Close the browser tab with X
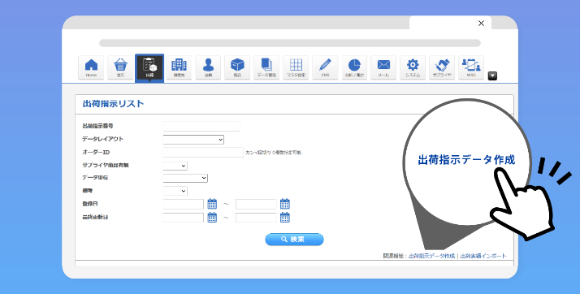Viewport: 580px width, 294px height. 481,24
